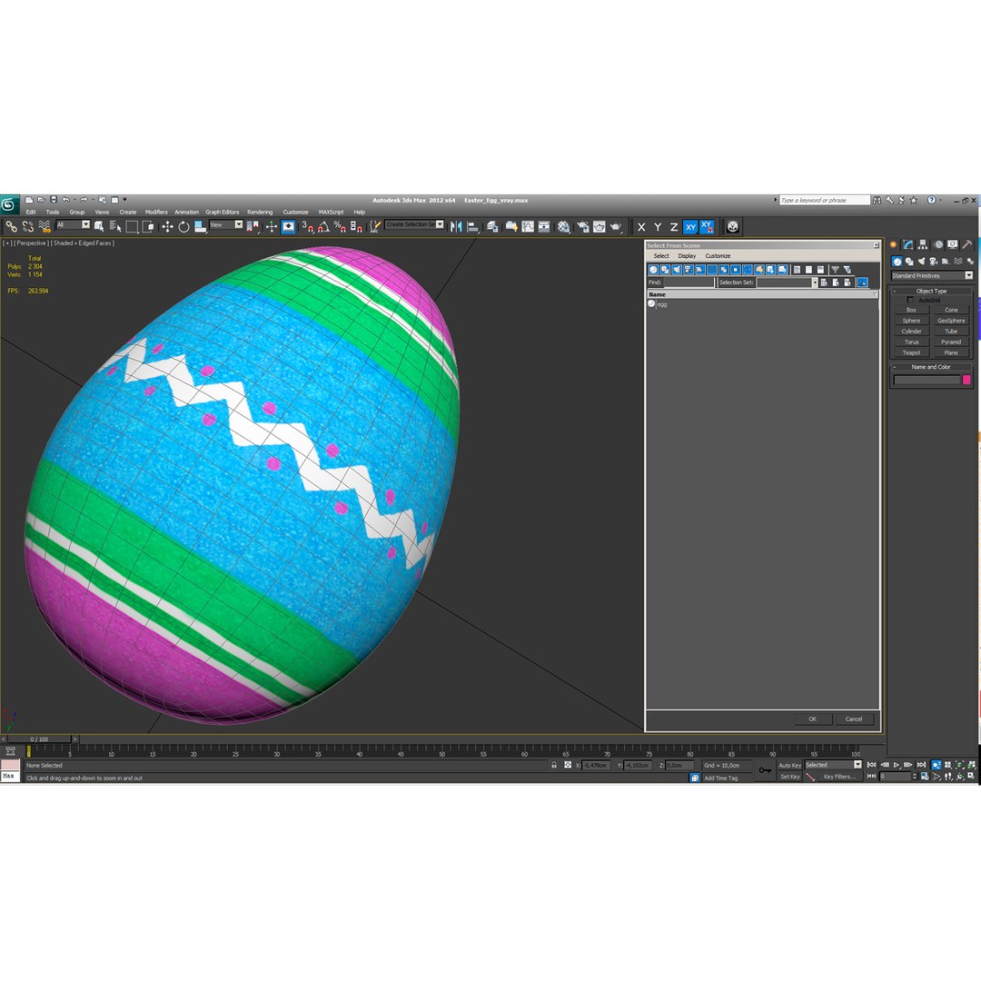The height and width of the screenshot is (981, 981).
Task: Click the time slider 0 / 100 handle
Action: point(39,739)
